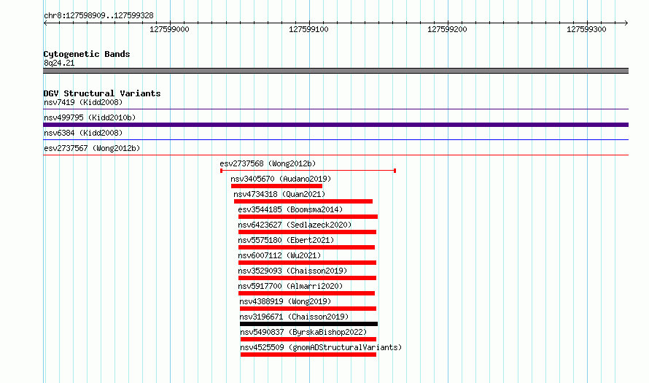Open the nsv6384 (Kidd2008) variant label

pyautogui.click(x=83, y=133)
